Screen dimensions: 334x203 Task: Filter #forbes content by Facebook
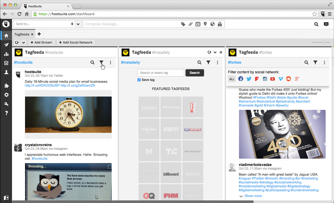pyautogui.click(x=241, y=79)
